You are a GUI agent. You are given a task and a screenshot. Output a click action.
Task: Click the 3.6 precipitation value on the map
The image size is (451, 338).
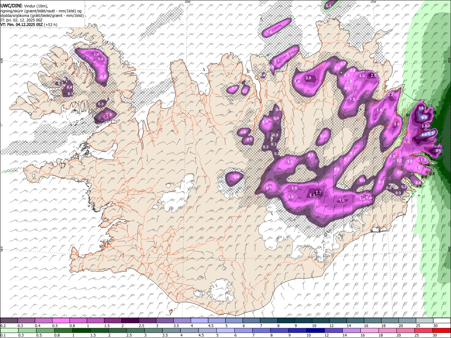coord(421,108)
